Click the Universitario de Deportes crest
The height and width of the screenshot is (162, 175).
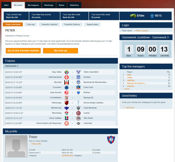point(66,123)
